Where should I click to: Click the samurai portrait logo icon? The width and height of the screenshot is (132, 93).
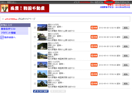[x=5, y=8]
